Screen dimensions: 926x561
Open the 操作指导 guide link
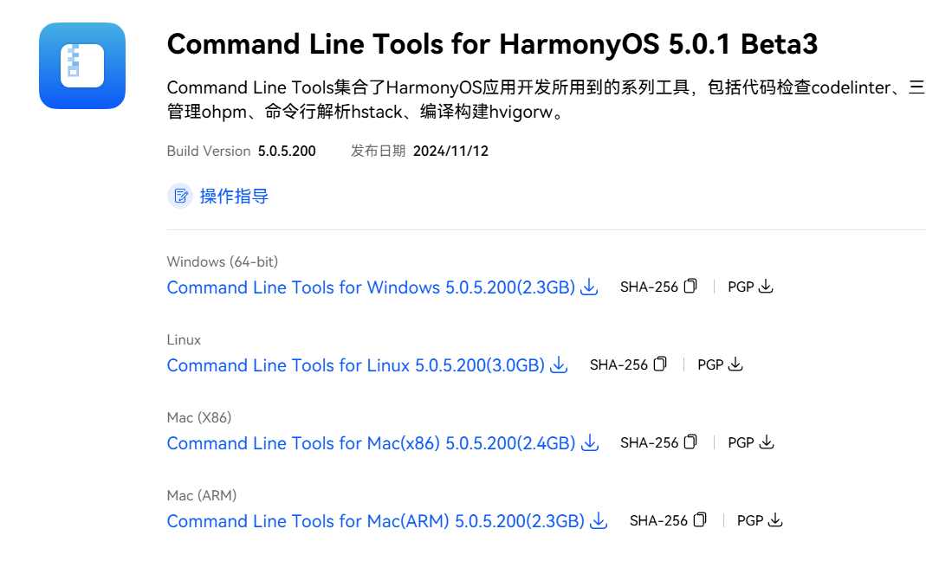(234, 197)
